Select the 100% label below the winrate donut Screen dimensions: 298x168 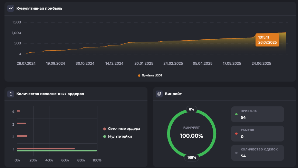coord(192,157)
